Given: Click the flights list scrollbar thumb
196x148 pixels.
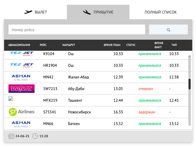Looking at the screenshot, I should coord(189,84).
